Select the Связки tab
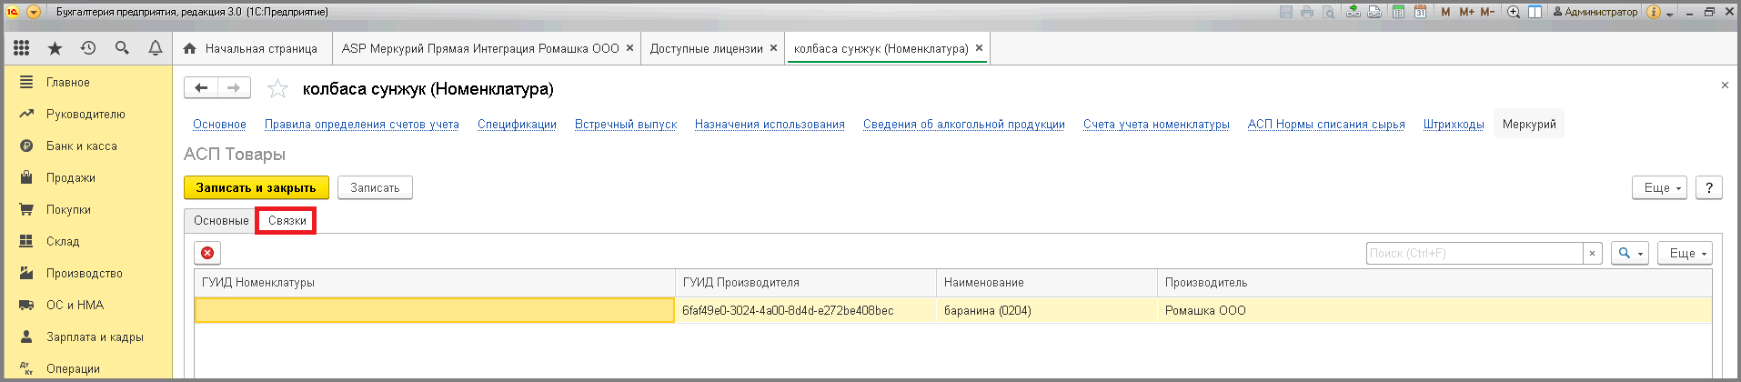Image resolution: width=1741 pixels, height=382 pixels. tap(287, 220)
